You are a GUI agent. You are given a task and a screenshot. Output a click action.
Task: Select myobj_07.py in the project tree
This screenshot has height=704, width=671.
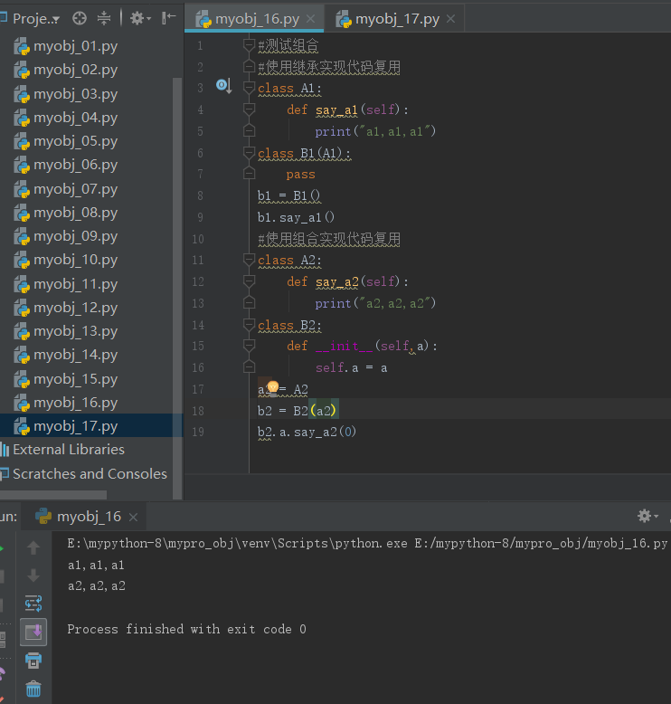click(65, 189)
